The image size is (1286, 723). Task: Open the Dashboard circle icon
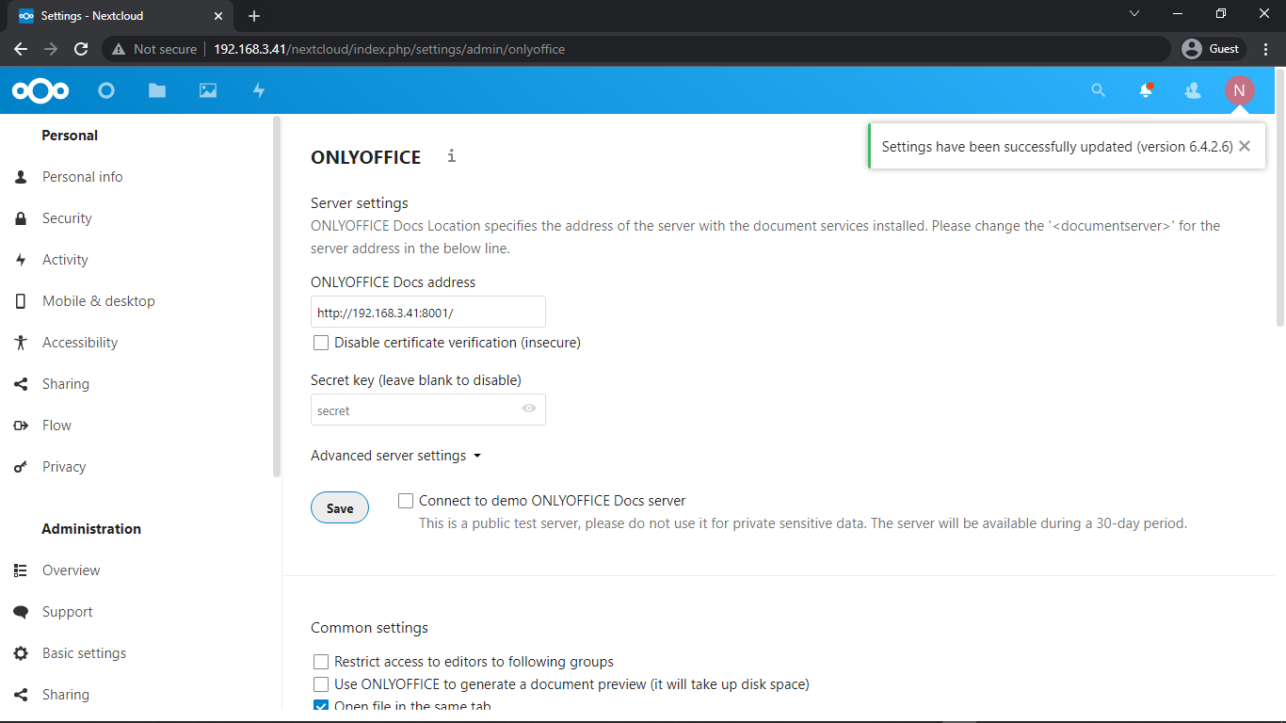pos(106,90)
